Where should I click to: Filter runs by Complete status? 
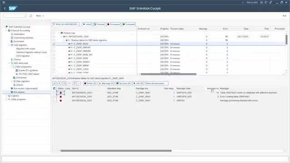pyautogui.click(x=129, y=24)
